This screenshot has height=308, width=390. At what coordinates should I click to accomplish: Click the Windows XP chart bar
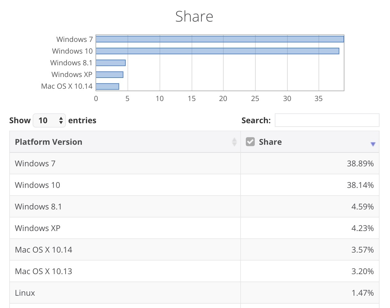pos(109,75)
